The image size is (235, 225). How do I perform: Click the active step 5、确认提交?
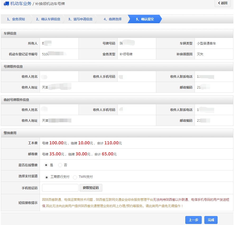[x=145, y=19]
